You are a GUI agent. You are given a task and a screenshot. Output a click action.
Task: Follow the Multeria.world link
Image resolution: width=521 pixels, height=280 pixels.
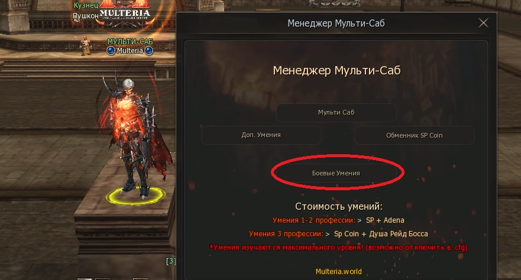point(339,271)
